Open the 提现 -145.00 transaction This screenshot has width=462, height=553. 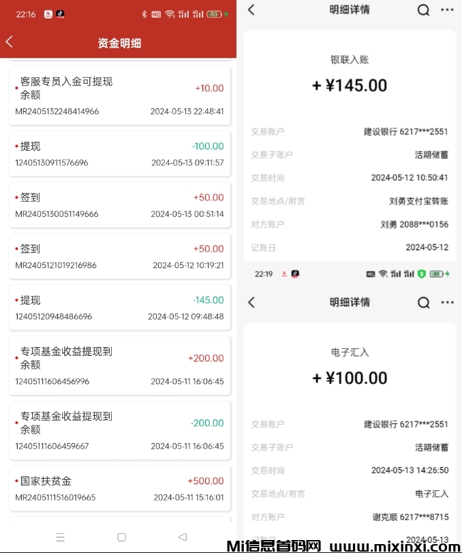pyautogui.click(x=119, y=308)
